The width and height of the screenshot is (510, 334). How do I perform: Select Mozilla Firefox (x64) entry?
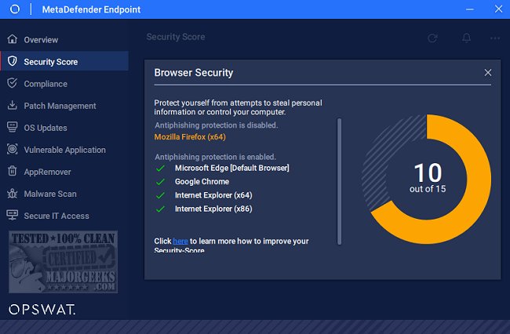pos(190,136)
